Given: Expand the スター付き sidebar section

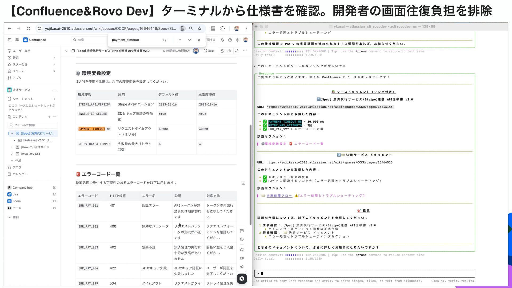Looking at the screenshot, I should point(54,65).
